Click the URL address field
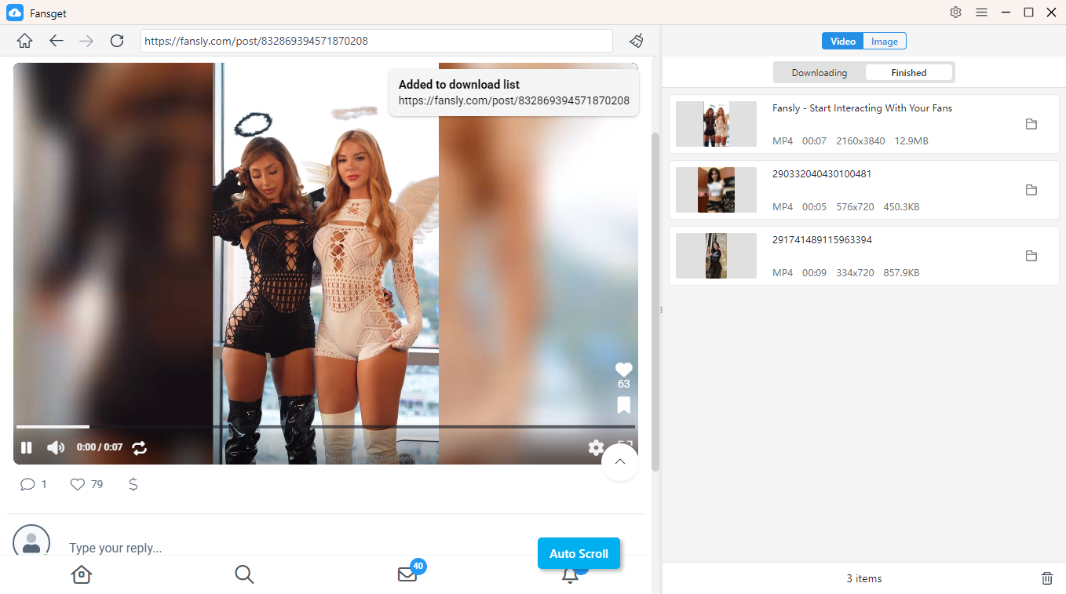Screen dimensions: 1066x594 tap(376, 41)
